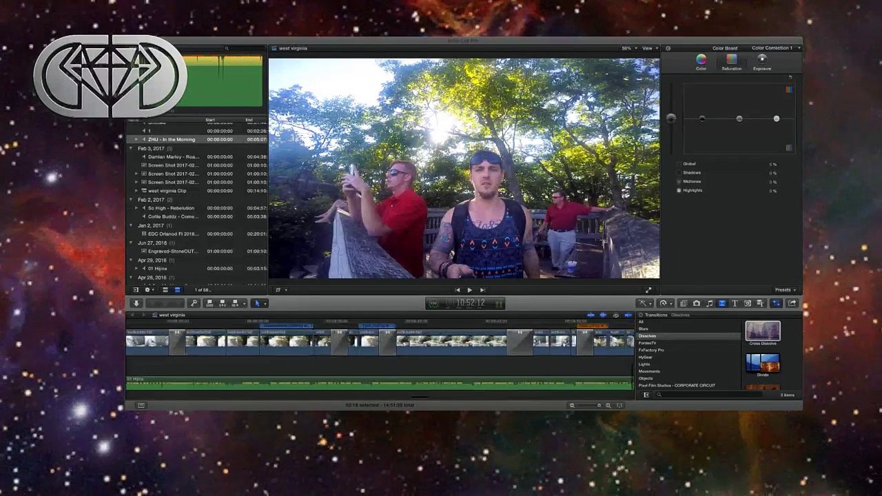Zoom out on the timeline
The height and width of the screenshot is (496, 882).
pos(572,405)
